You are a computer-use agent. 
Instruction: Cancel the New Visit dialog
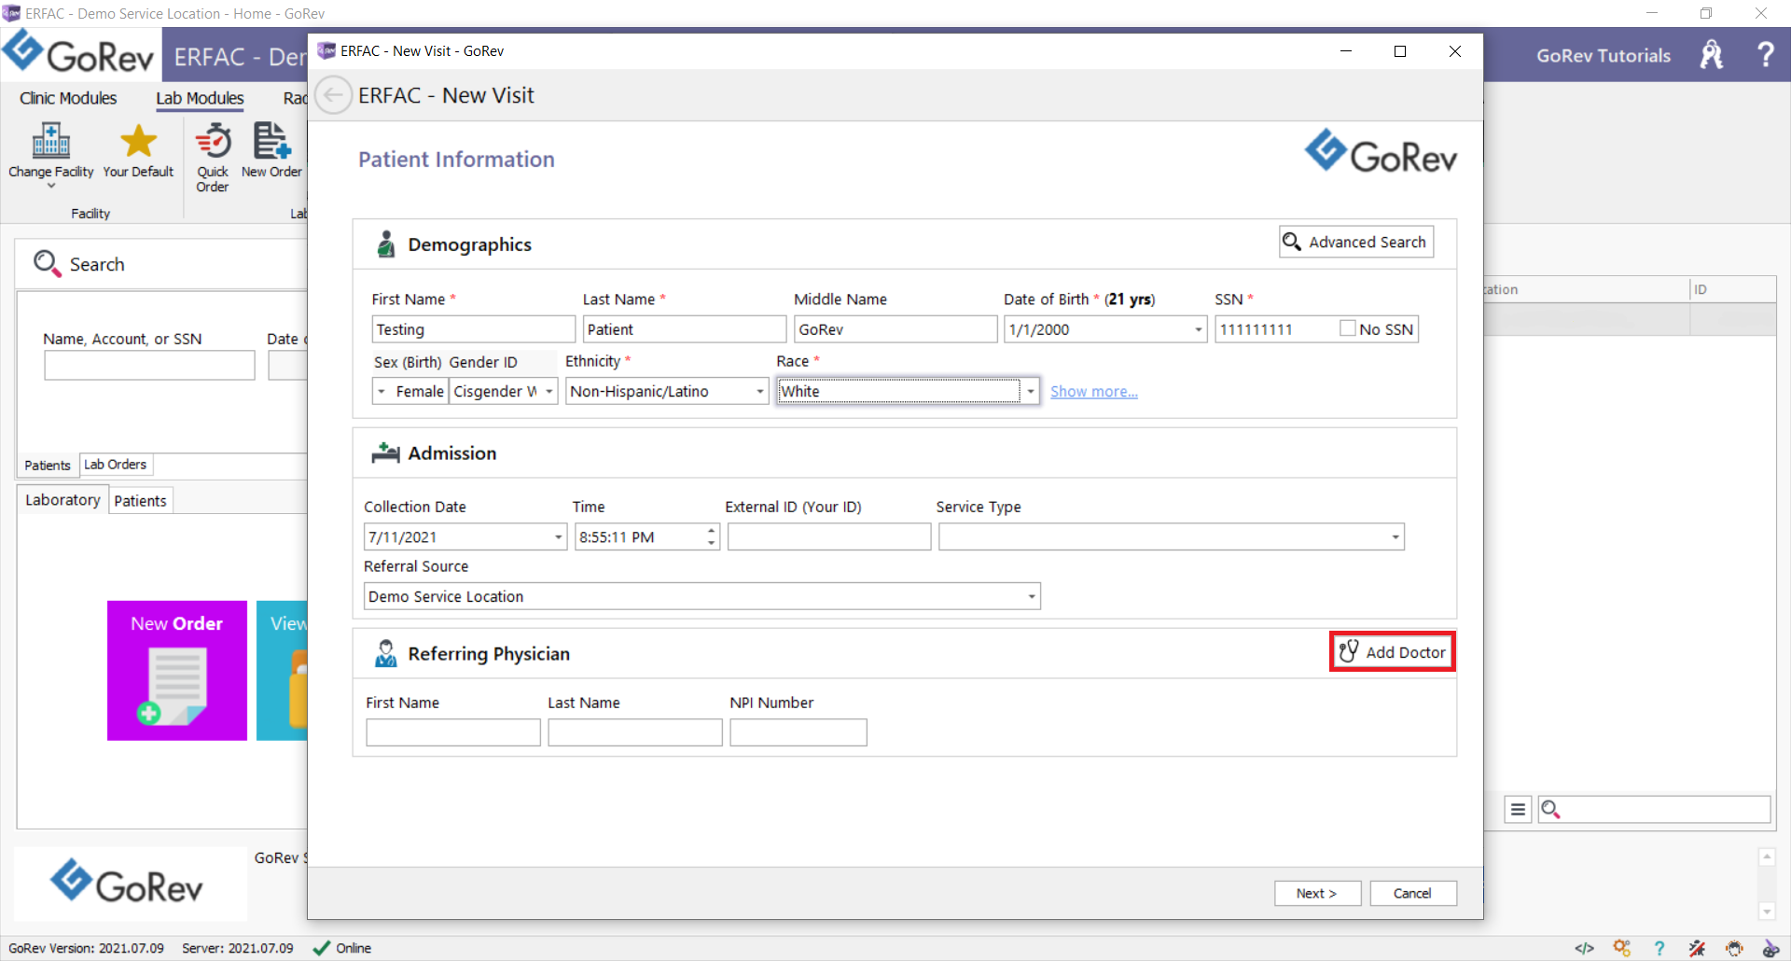[x=1412, y=893]
